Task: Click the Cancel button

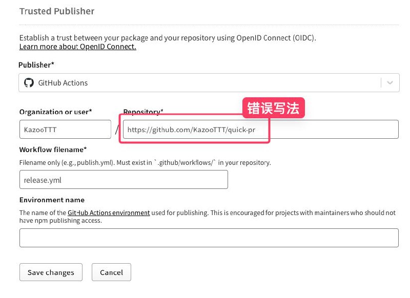Action: pos(111,272)
